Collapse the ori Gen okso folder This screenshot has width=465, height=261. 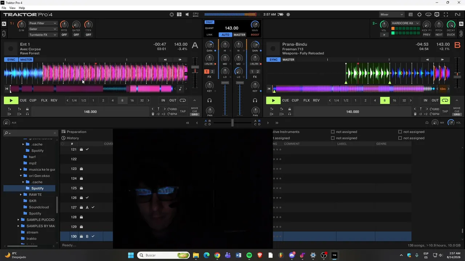click(21, 176)
